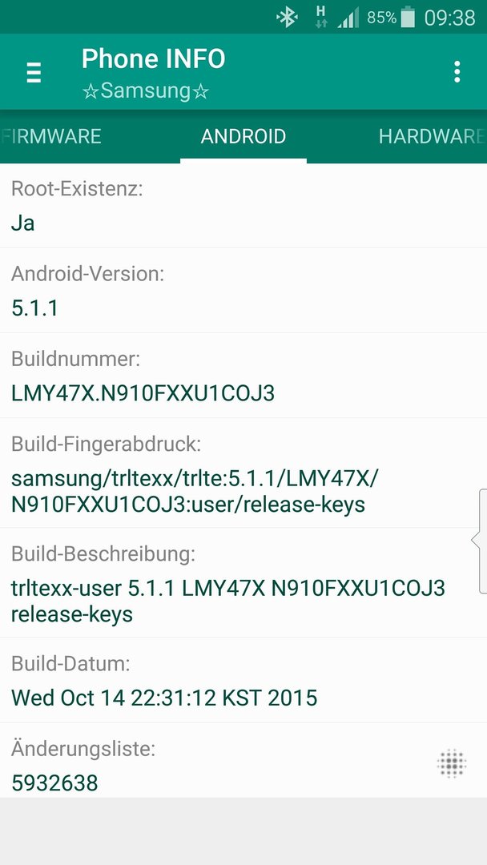487x865 pixels.
Task: Open the edge panel handle on right side
Action: click(x=480, y=541)
